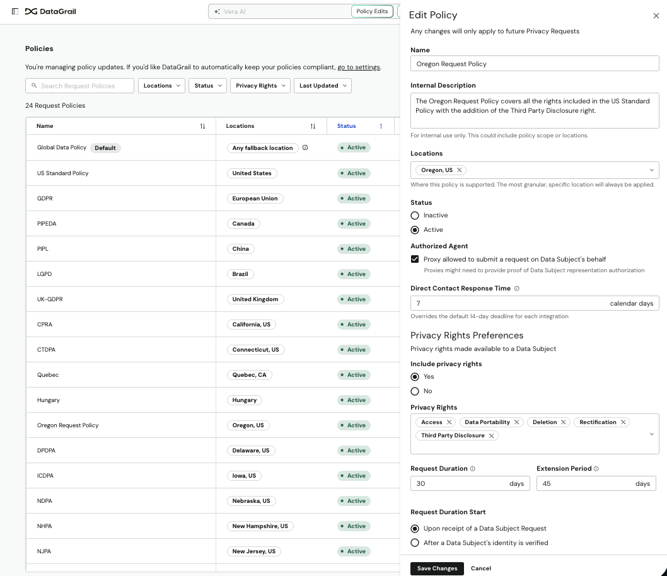Expand the Last Updated filter dropdown
Image resolution: width=667 pixels, height=576 pixels.
[322, 86]
